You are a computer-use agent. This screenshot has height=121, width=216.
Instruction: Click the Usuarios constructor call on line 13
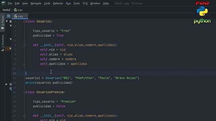click(x=53, y=78)
